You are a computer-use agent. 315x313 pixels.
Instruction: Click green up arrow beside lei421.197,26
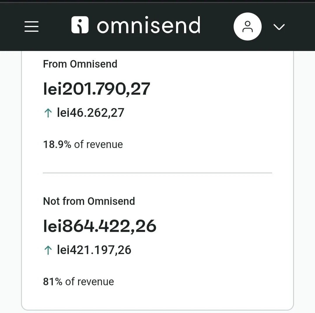tap(48, 250)
